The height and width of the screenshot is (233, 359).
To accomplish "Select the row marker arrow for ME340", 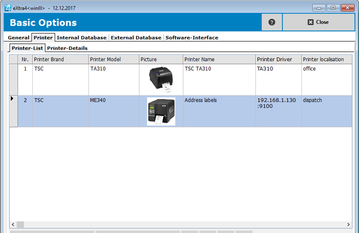I will tap(12, 99).
